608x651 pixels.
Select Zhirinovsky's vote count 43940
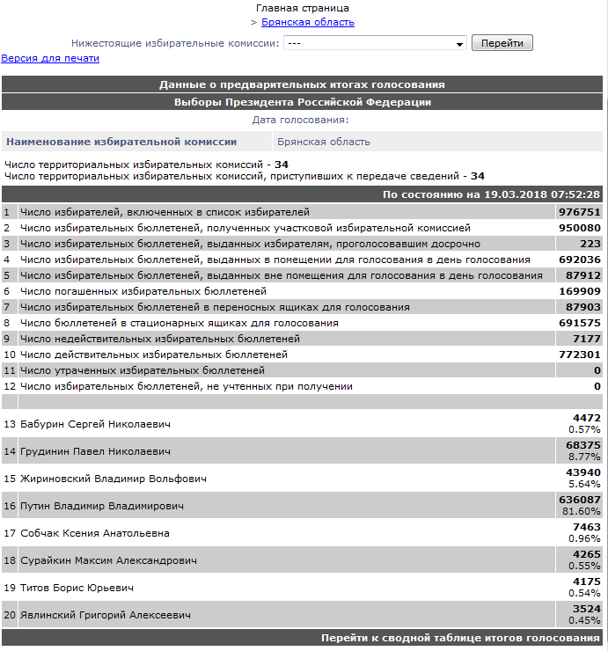(583, 472)
